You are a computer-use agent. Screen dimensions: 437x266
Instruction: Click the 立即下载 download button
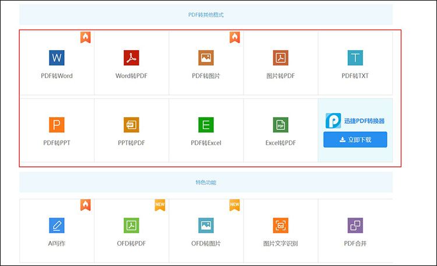(355, 139)
